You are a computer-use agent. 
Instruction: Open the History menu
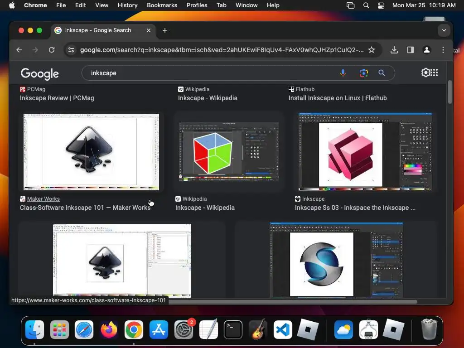pyautogui.click(x=127, y=5)
